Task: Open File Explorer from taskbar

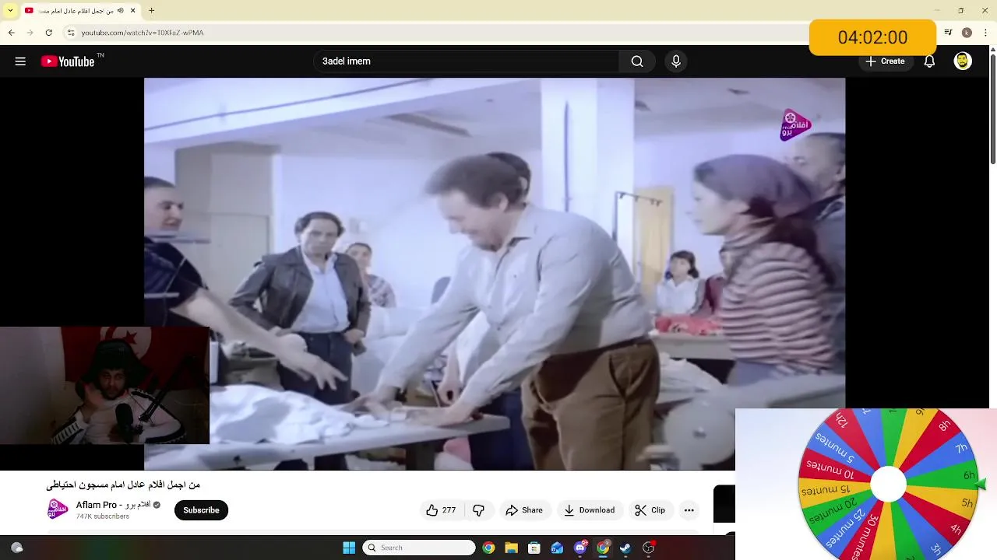Action: coord(511,548)
